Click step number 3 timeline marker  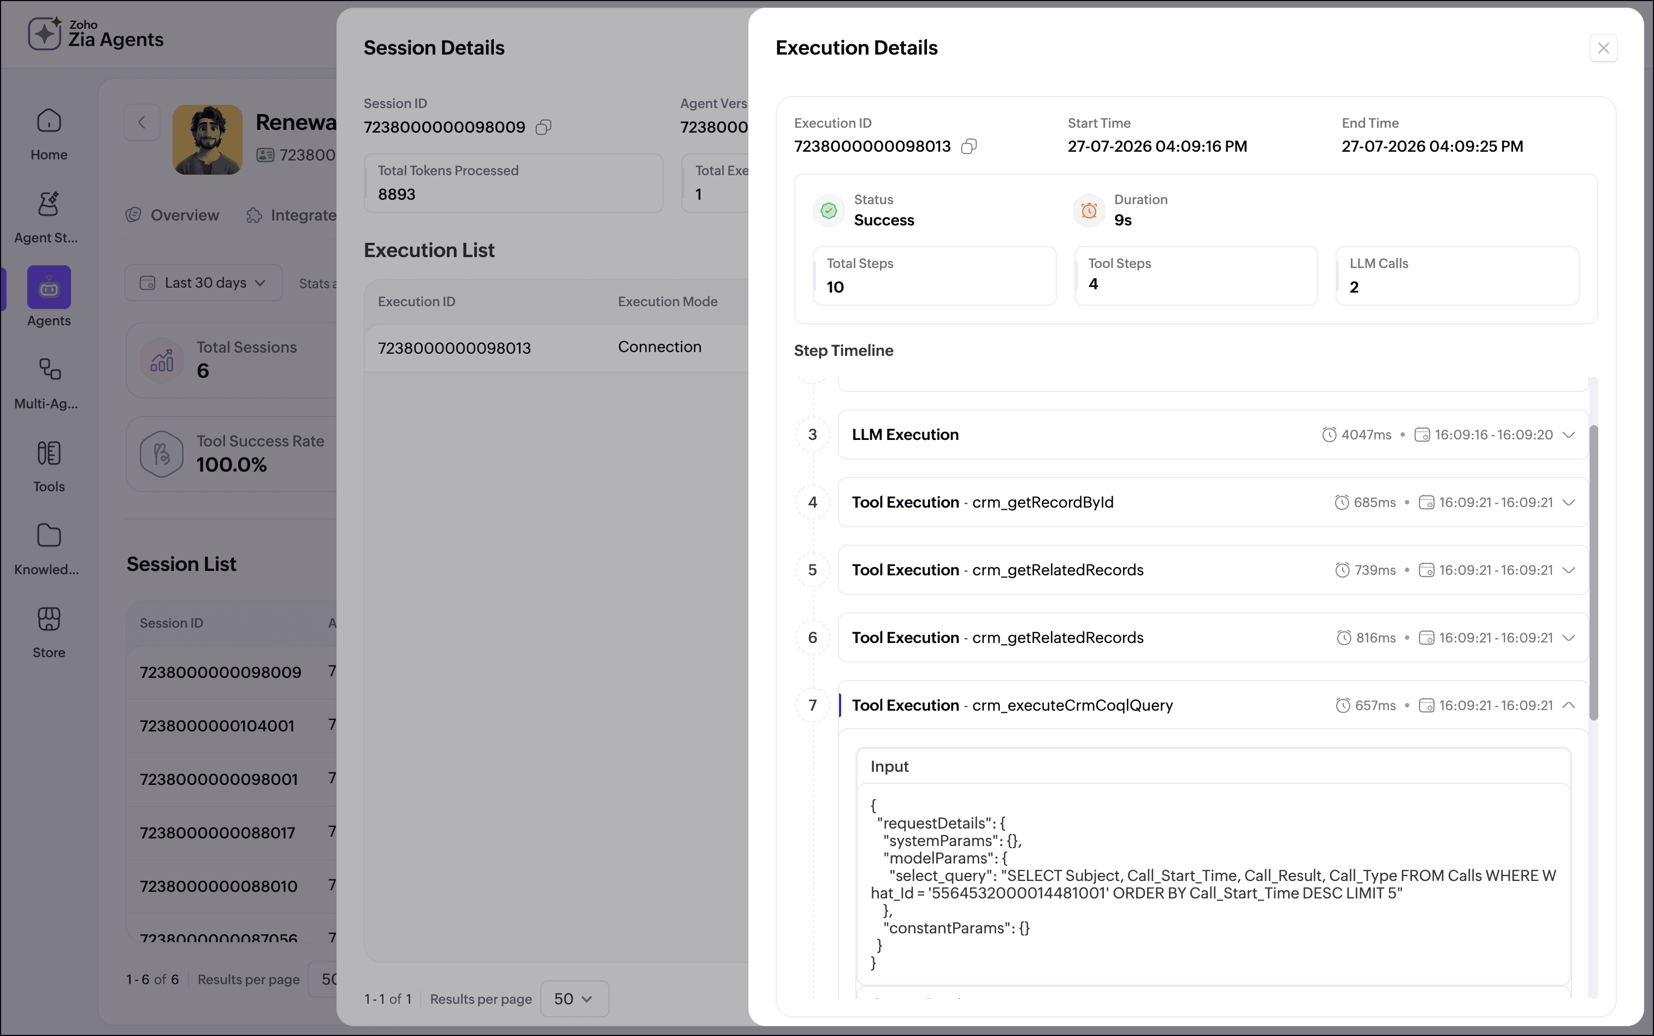click(813, 435)
